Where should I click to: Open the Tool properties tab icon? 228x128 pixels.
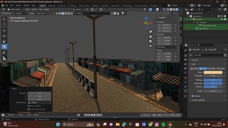(186, 50)
